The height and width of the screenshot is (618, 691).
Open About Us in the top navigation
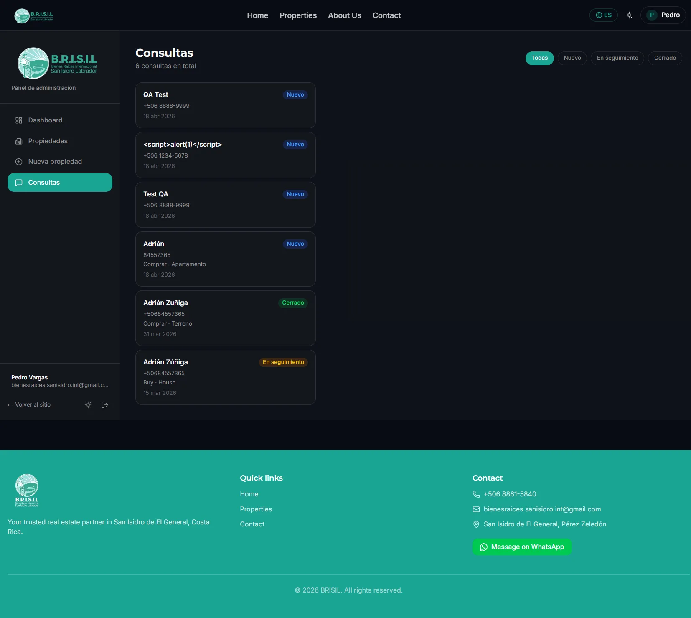345,15
